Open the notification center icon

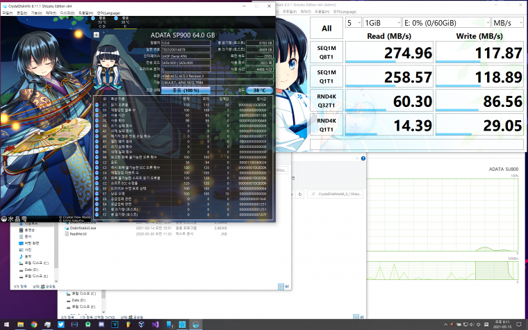[518, 324]
